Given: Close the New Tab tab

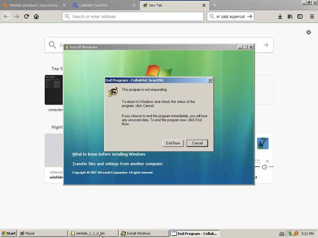Looking at the screenshot, I should pos(204,5).
